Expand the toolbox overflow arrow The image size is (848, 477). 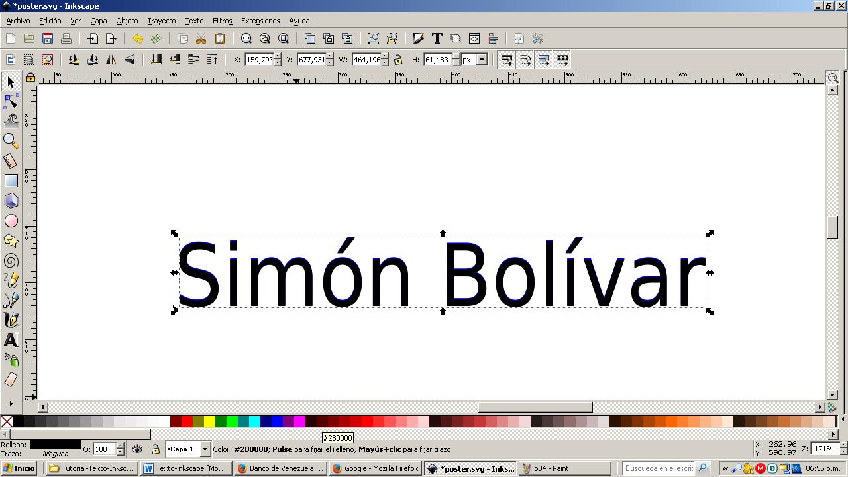click(x=11, y=403)
